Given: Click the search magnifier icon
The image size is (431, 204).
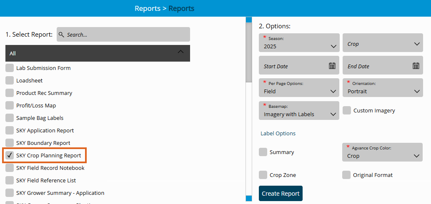Looking at the screenshot, I should (x=62, y=35).
